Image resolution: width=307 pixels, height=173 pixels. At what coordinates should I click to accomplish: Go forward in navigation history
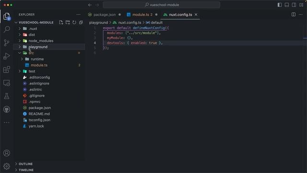coord(97,5)
